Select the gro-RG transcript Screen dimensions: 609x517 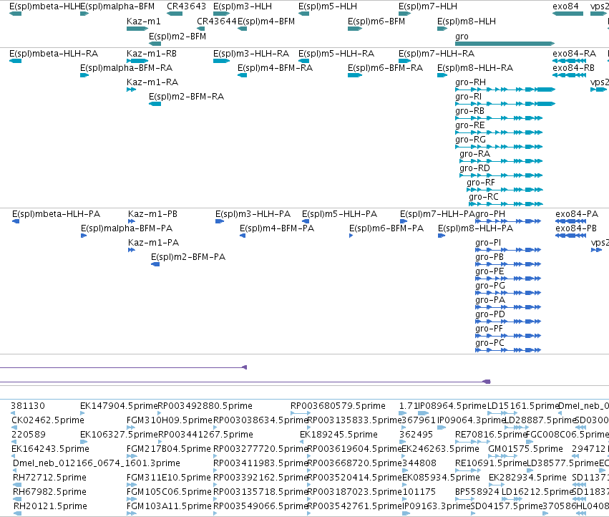coord(499,147)
